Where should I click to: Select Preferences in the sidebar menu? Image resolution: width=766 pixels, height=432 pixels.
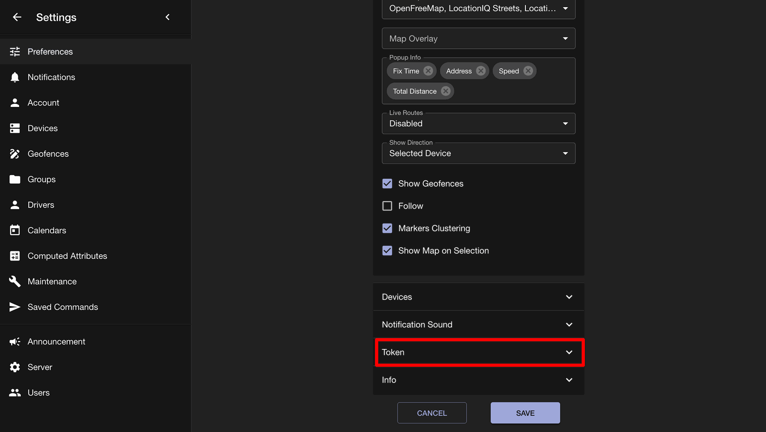[x=95, y=51]
